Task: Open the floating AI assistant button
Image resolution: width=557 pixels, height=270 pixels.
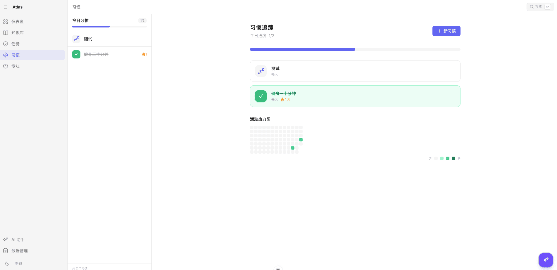Action: point(546,260)
